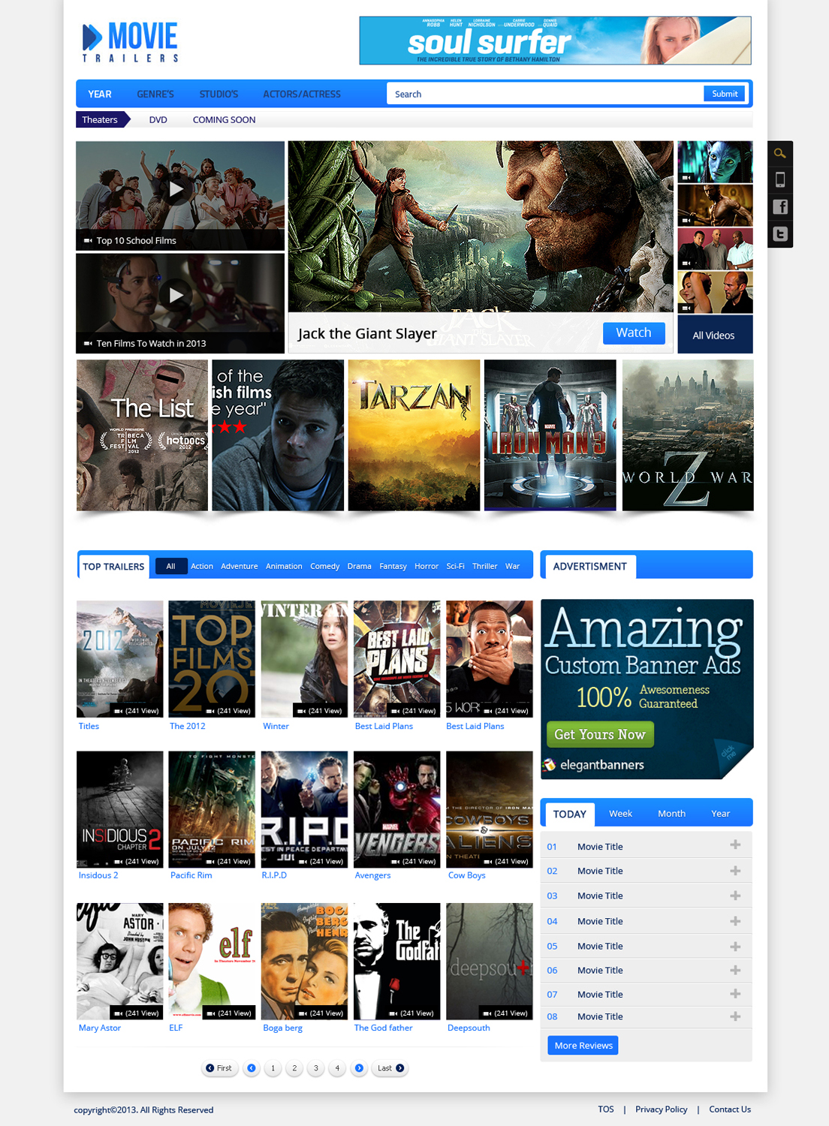829x1126 pixels.
Task: Click the More Reviews button
Action: pyautogui.click(x=583, y=1046)
